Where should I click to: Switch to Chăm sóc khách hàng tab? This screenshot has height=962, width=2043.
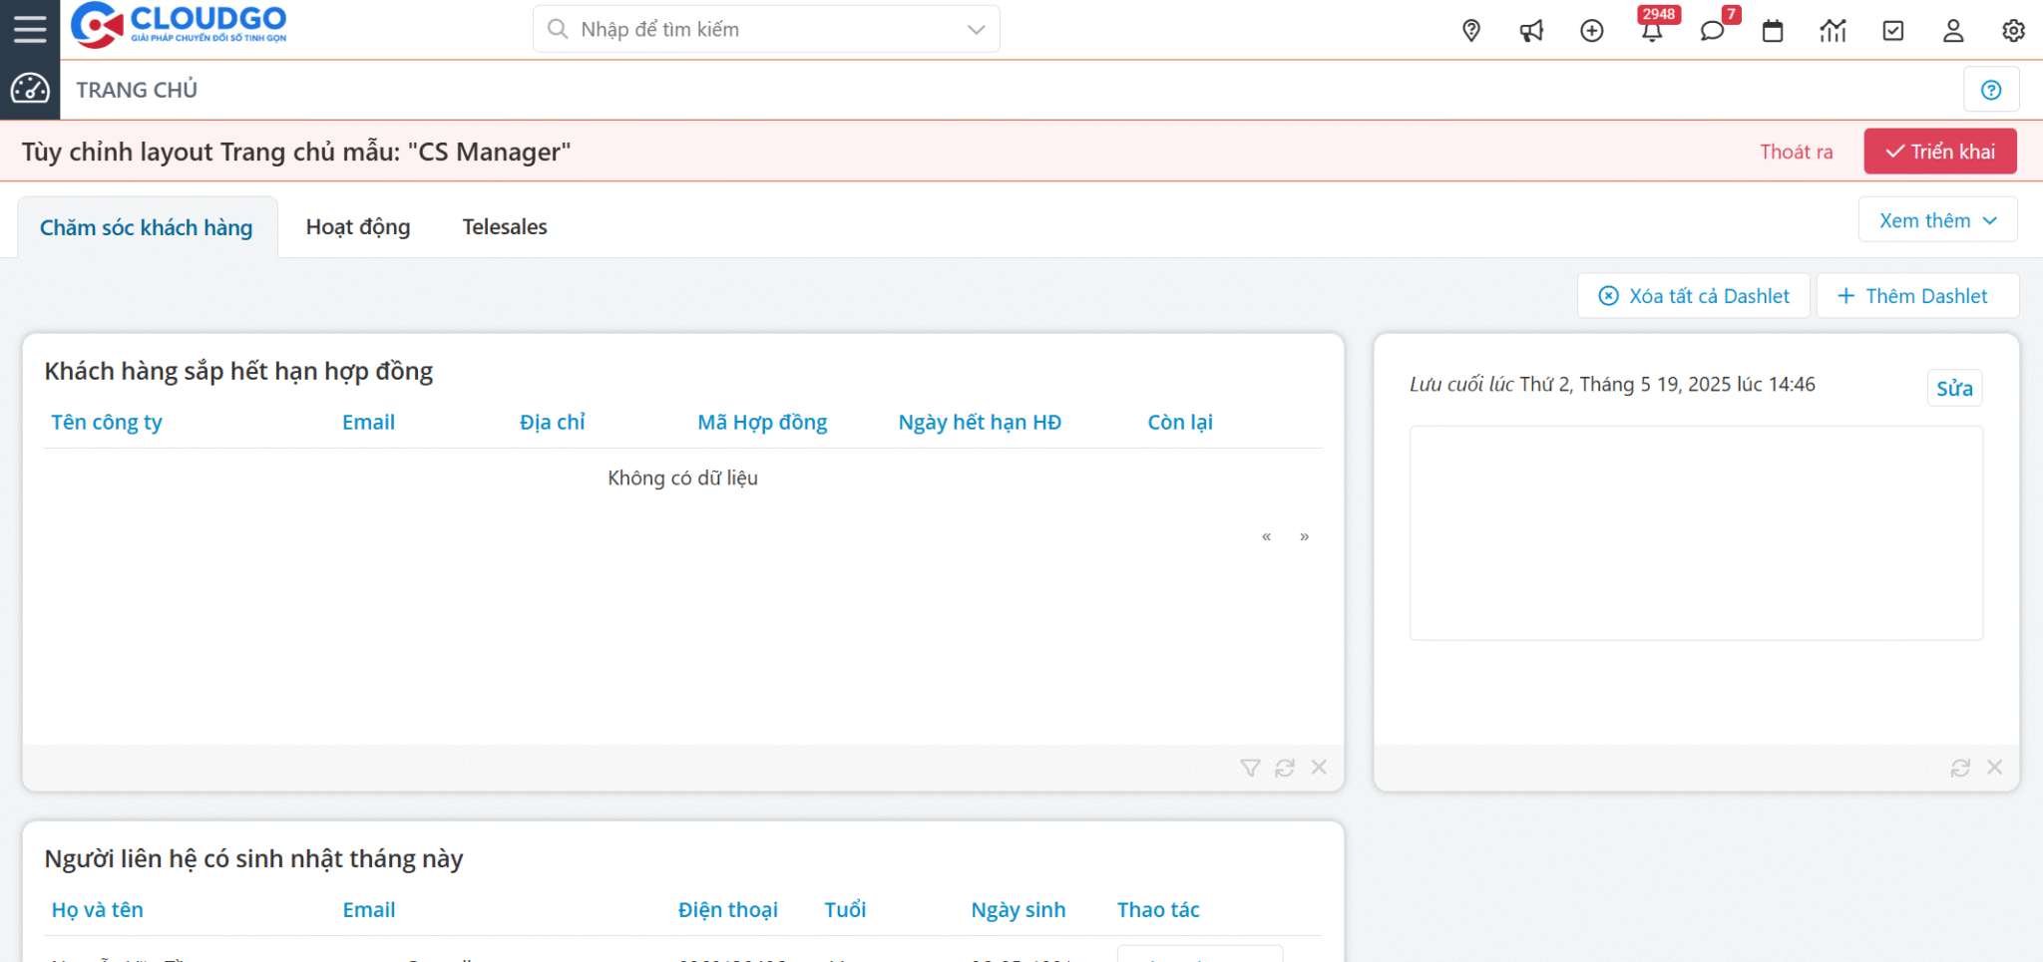pos(147,227)
